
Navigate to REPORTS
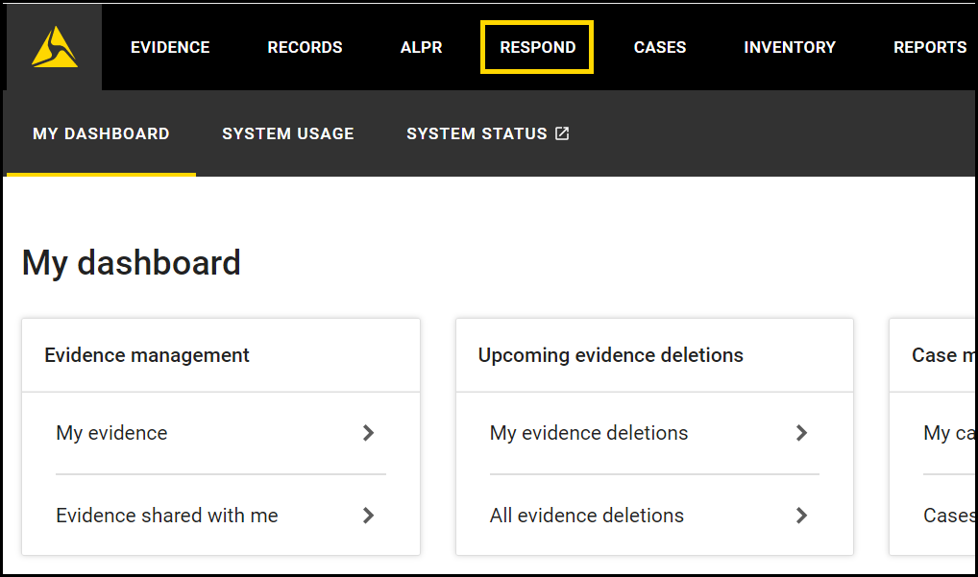(929, 46)
